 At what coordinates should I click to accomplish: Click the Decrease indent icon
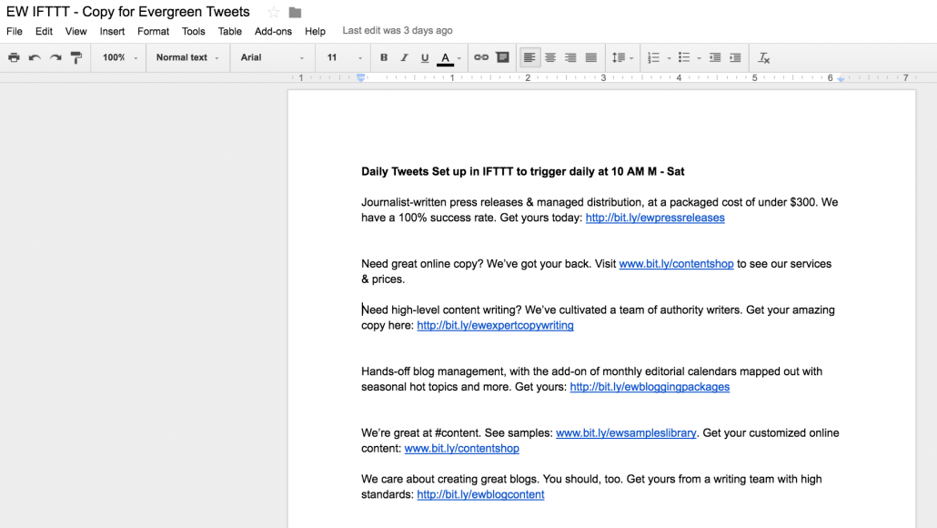pos(715,57)
